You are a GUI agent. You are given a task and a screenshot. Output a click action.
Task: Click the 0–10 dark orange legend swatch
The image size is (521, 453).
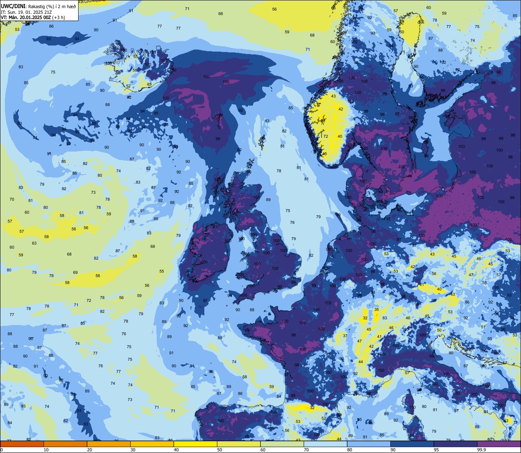[22, 444]
